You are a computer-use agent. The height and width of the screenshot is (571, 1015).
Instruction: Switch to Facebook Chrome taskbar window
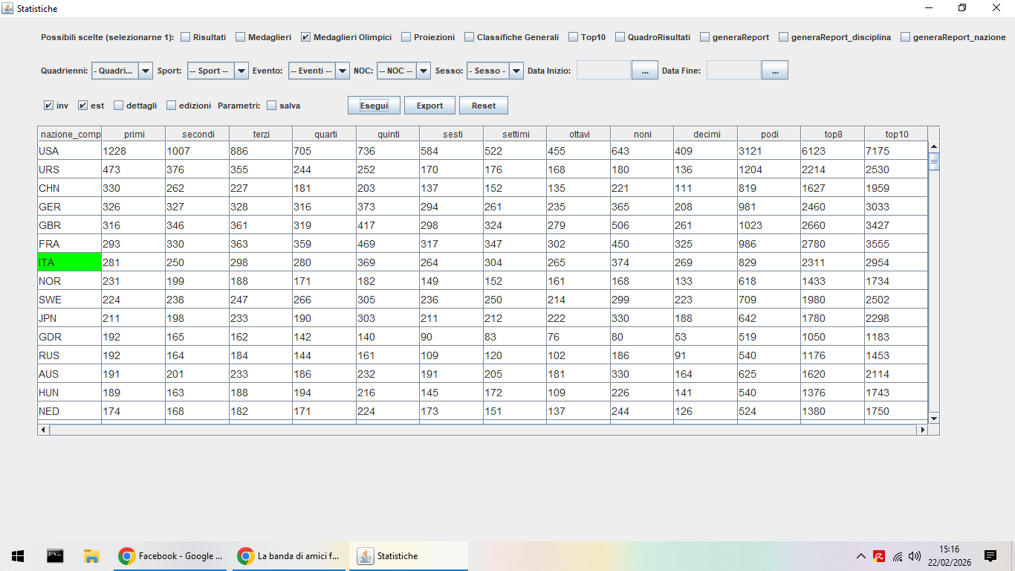pyautogui.click(x=171, y=555)
